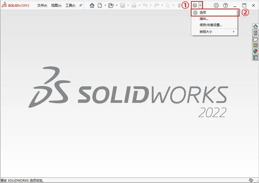Create a new document with the New icon
The image size is (259, 183).
pos(100,5)
